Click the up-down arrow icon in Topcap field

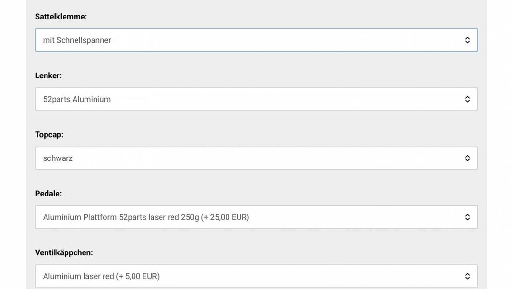(x=467, y=158)
